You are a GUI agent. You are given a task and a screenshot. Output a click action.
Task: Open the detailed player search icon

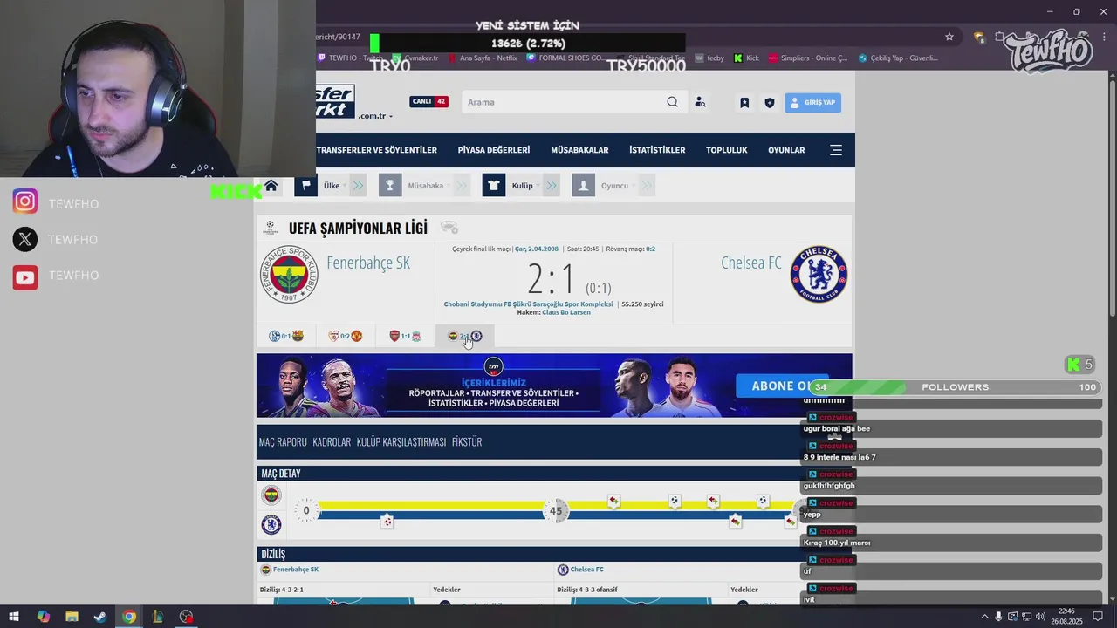tap(700, 102)
